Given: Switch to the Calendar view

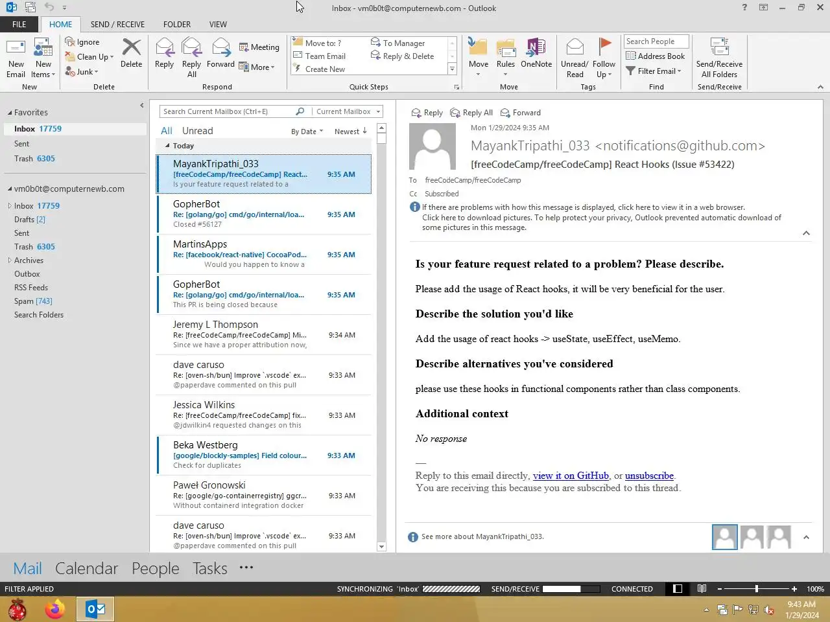Looking at the screenshot, I should pyautogui.click(x=86, y=568).
